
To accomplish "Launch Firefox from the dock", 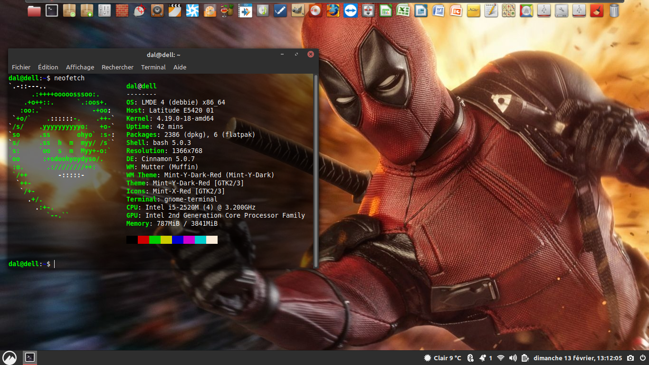I will click(x=333, y=10).
